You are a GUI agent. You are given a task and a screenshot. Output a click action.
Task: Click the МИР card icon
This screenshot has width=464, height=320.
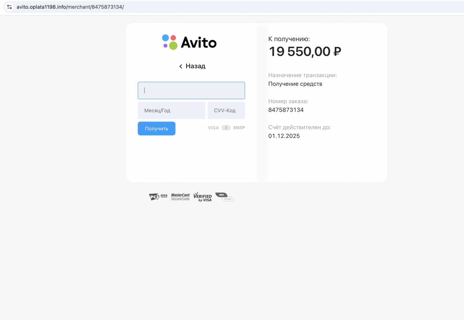tap(239, 128)
